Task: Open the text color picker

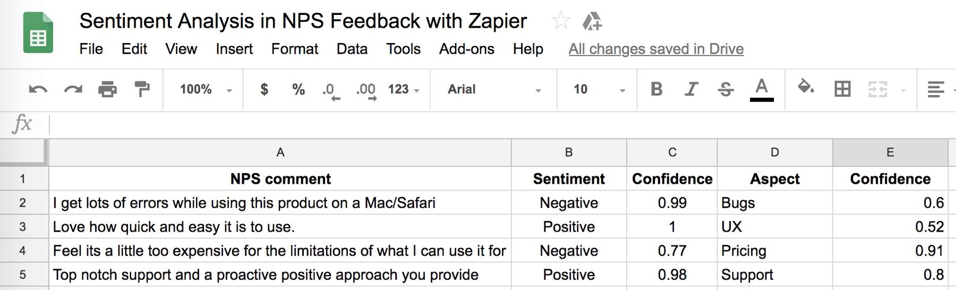Action: pos(761,89)
